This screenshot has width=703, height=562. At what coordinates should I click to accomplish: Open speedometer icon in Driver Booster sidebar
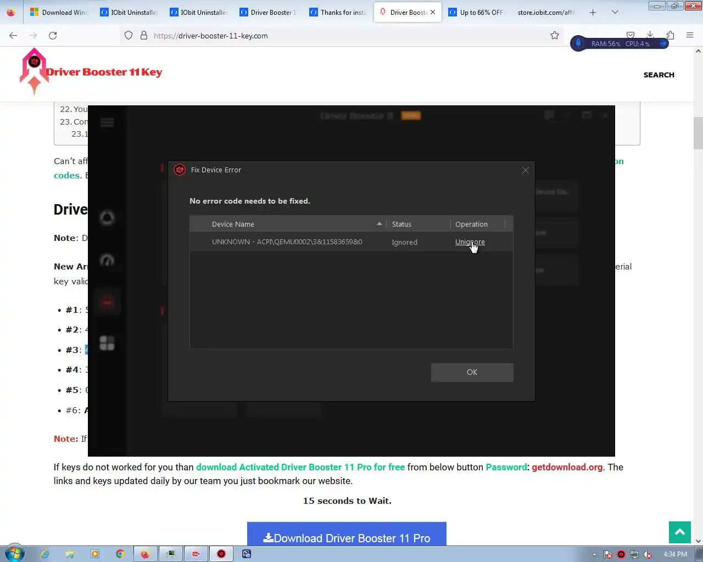pos(107,260)
